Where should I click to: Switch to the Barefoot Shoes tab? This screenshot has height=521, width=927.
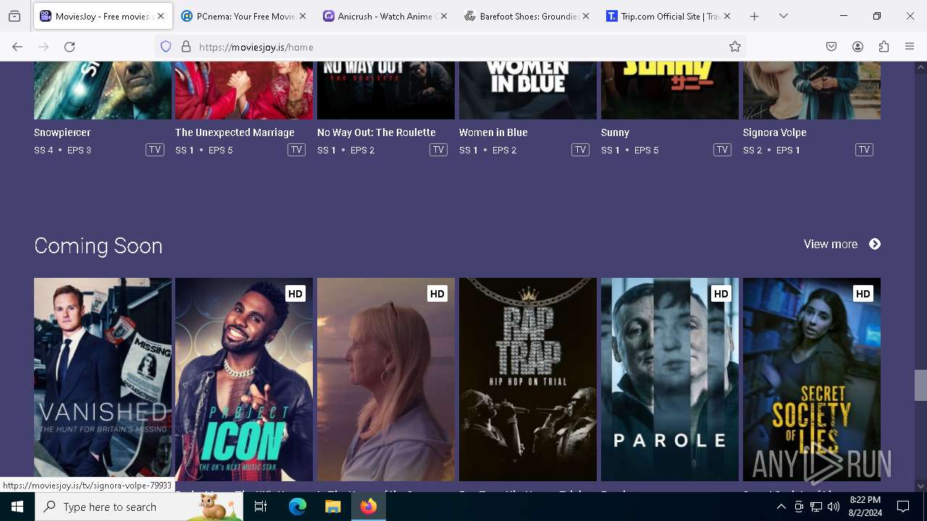(527, 16)
